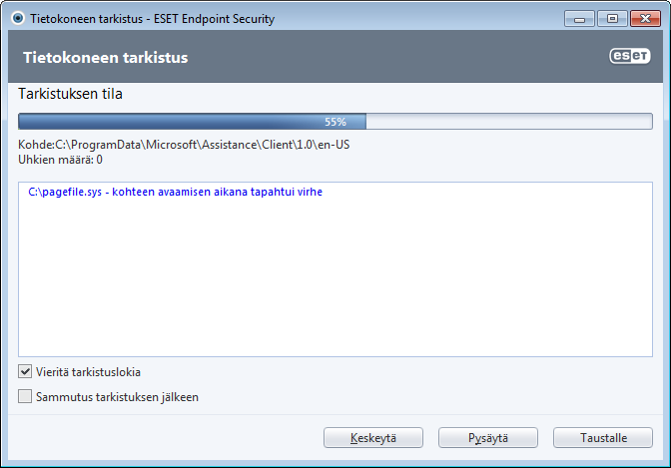This screenshot has width=671, height=468.
Task: Send scan to background with Taustalle
Action: pyautogui.click(x=603, y=438)
